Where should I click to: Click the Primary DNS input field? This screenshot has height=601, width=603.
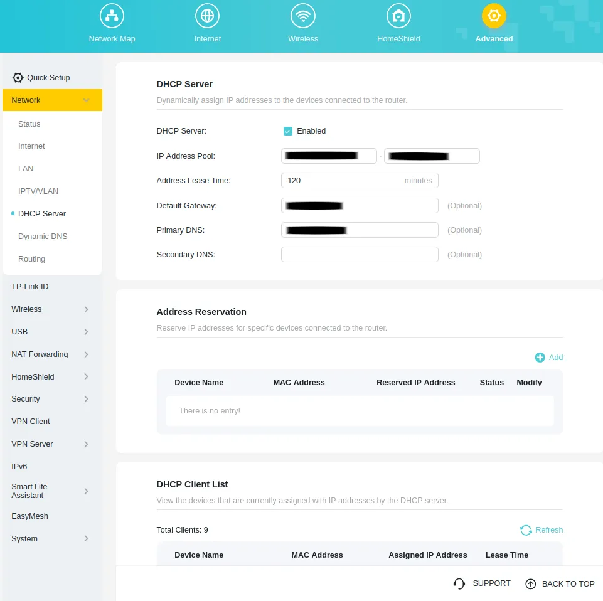360,230
